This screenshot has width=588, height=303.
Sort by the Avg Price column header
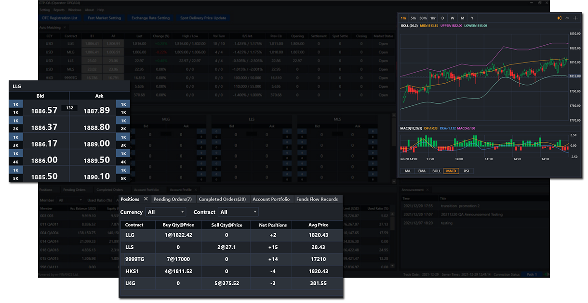319,225
